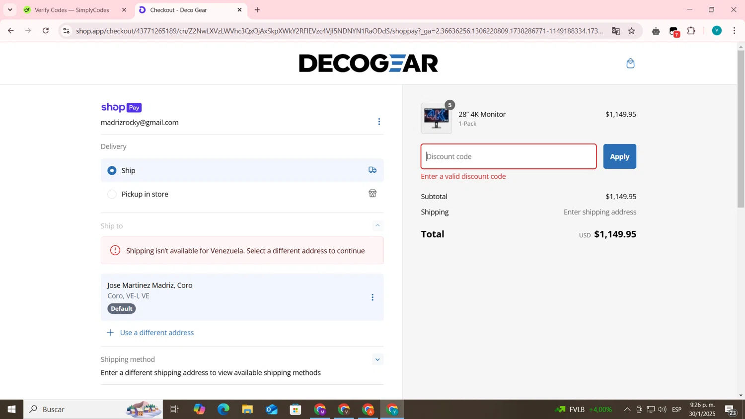Open File Explorer from the taskbar
745x419 pixels.
coord(247,410)
